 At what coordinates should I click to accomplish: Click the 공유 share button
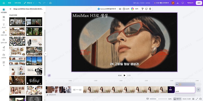pos(199,3)
